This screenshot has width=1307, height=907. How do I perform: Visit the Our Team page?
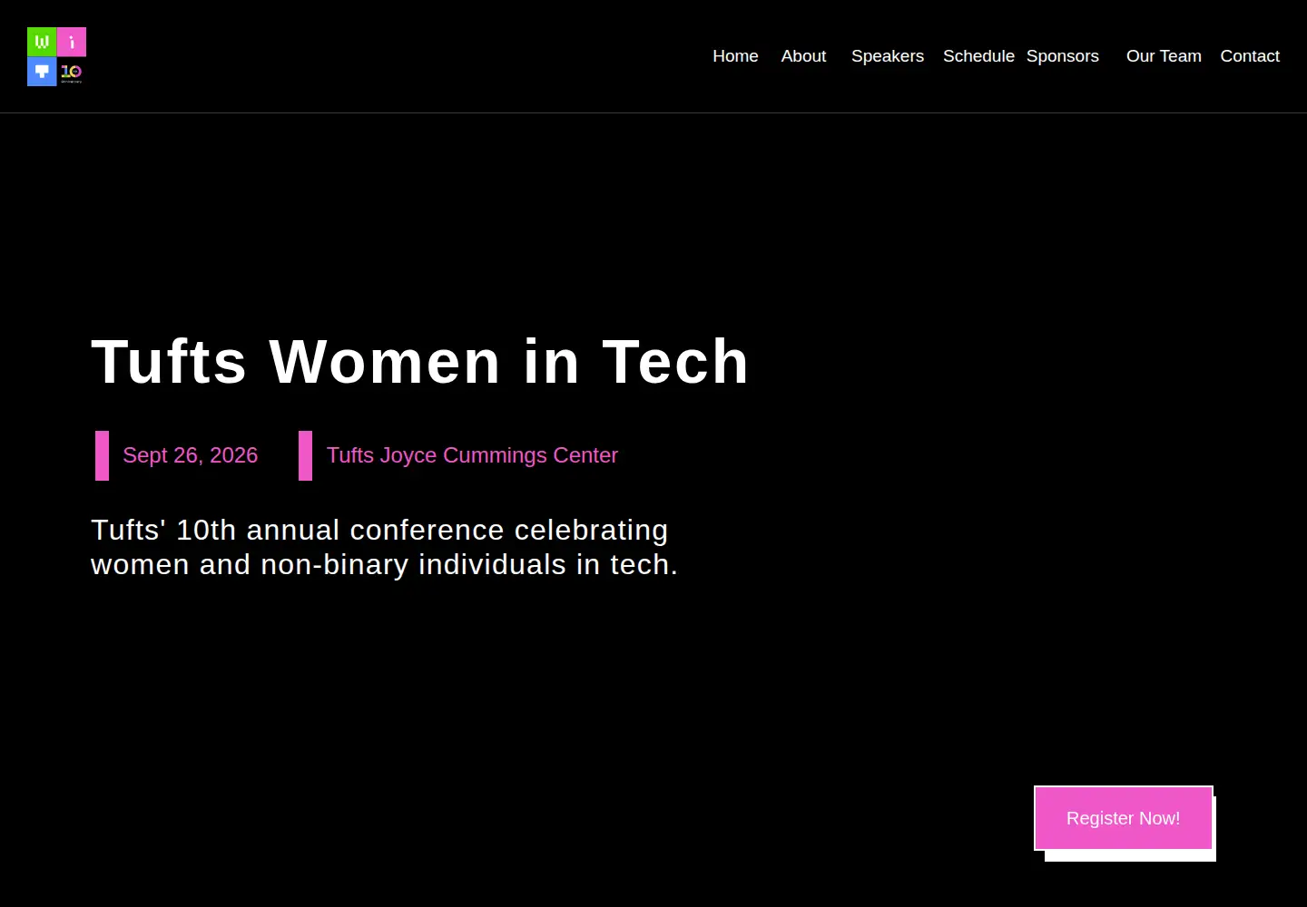(1164, 56)
